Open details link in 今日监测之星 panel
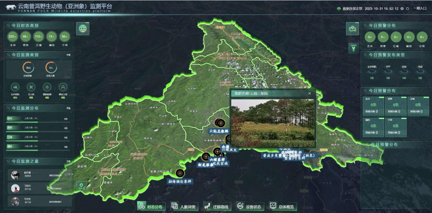 tap(68, 161)
